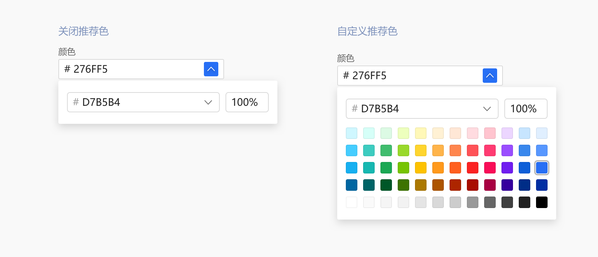This screenshot has height=257, width=598.
Task: Select the light pink swatch in top row
Action: [x=473, y=133]
